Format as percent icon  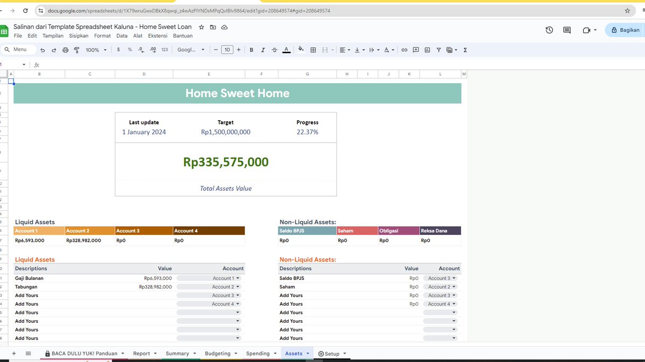(130, 49)
